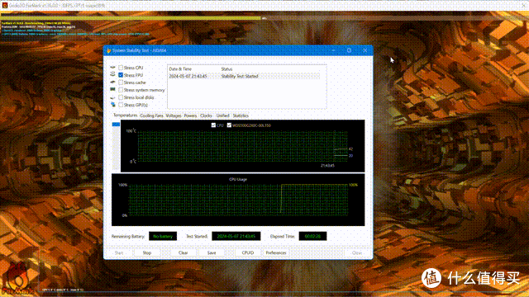Click the FurMark flame logo in the bottom-left corner

coord(17,279)
